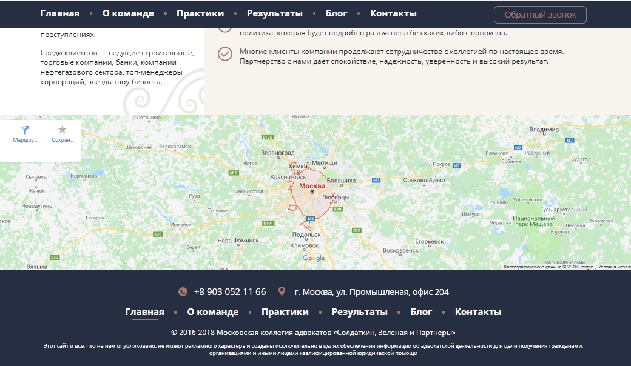Viewport: 631px width, 366px height.
Task: Click the 'Гусь-Хрустальный' label on the map
Action: (x=564, y=210)
